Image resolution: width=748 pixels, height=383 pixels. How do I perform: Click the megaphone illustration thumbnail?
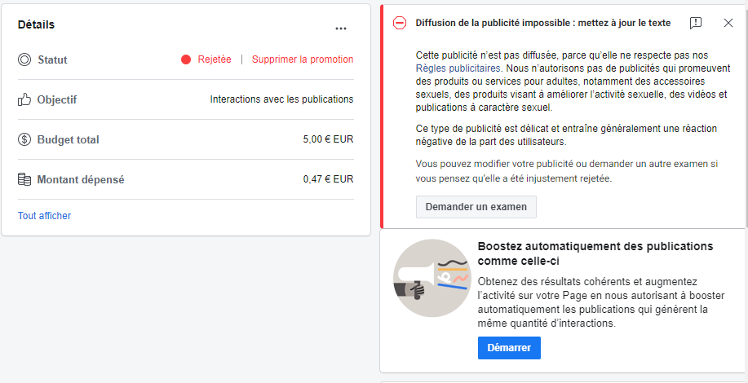click(432, 278)
